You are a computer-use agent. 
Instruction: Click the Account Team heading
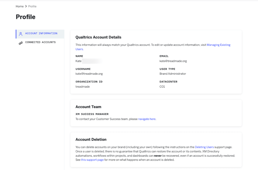tap(88, 107)
